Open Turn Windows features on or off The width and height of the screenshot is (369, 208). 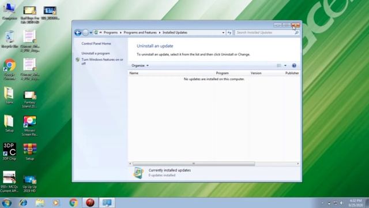[102, 61]
